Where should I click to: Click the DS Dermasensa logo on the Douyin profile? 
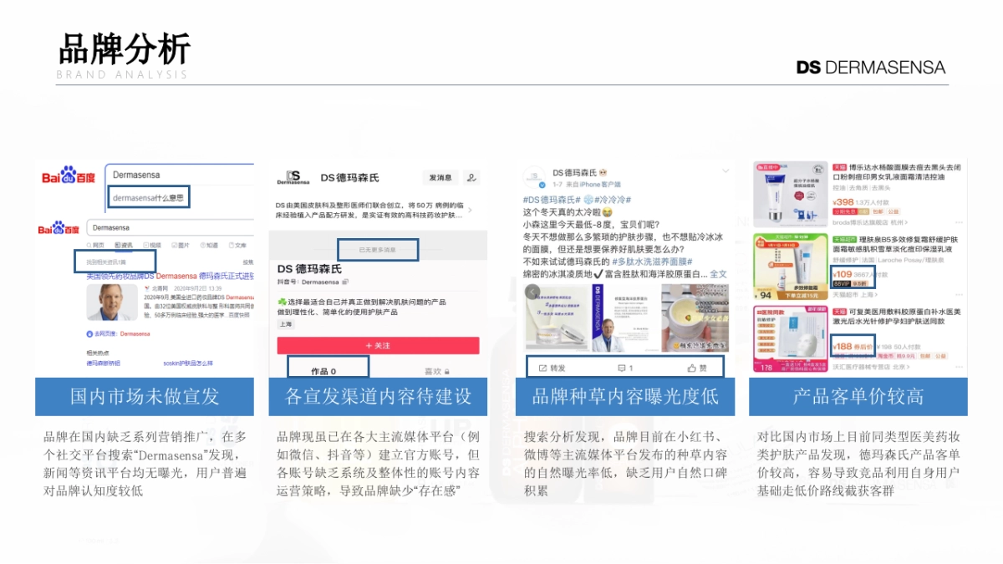tap(292, 176)
